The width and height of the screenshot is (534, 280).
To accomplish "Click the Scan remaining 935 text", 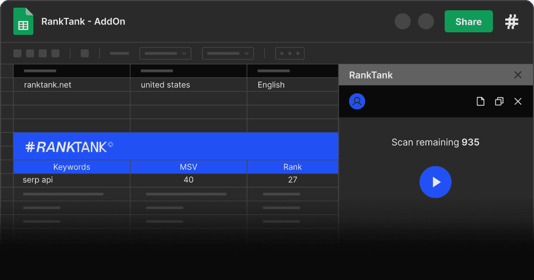I will click(435, 142).
